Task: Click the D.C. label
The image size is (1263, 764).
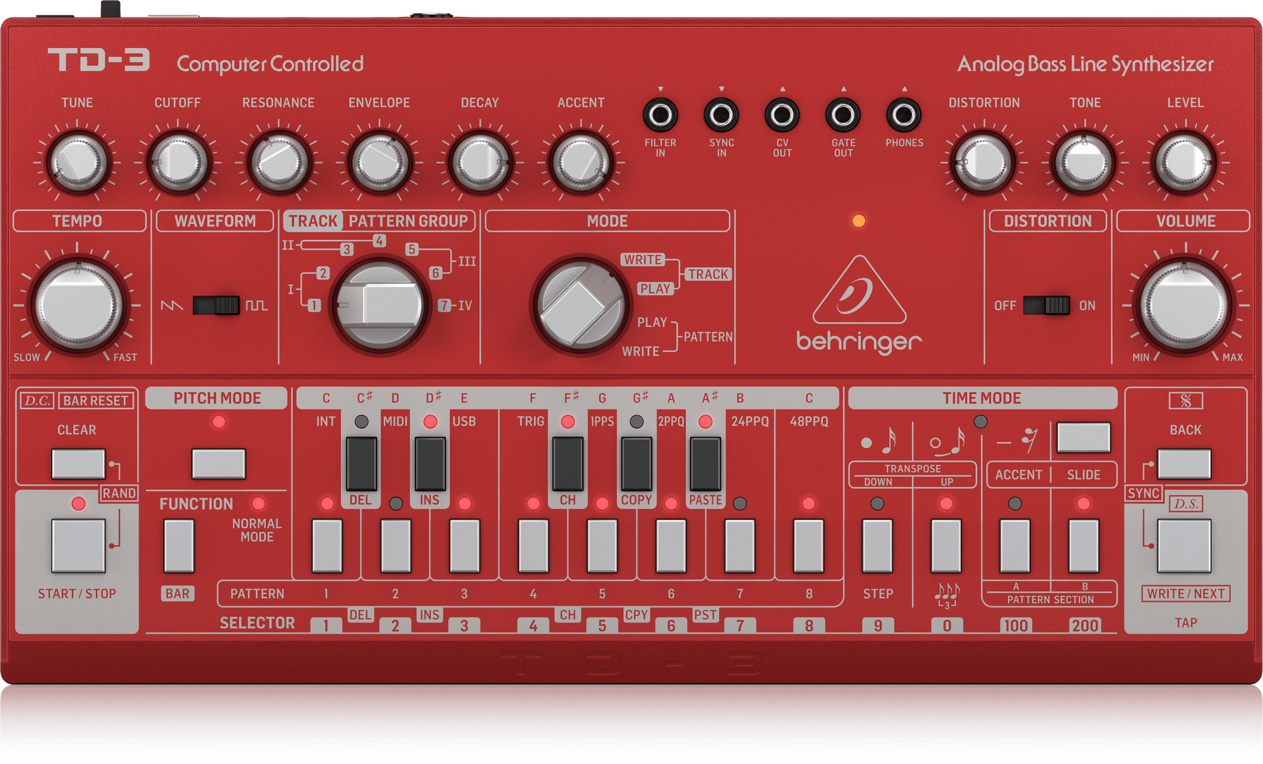Action: tap(37, 400)
